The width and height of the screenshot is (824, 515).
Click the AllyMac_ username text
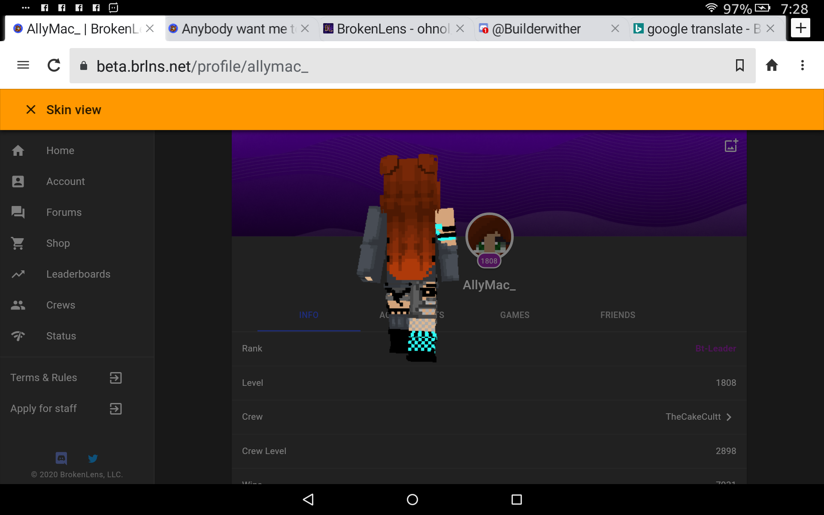(489, 285)
